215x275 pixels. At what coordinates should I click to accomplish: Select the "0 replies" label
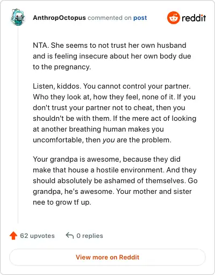90,236
